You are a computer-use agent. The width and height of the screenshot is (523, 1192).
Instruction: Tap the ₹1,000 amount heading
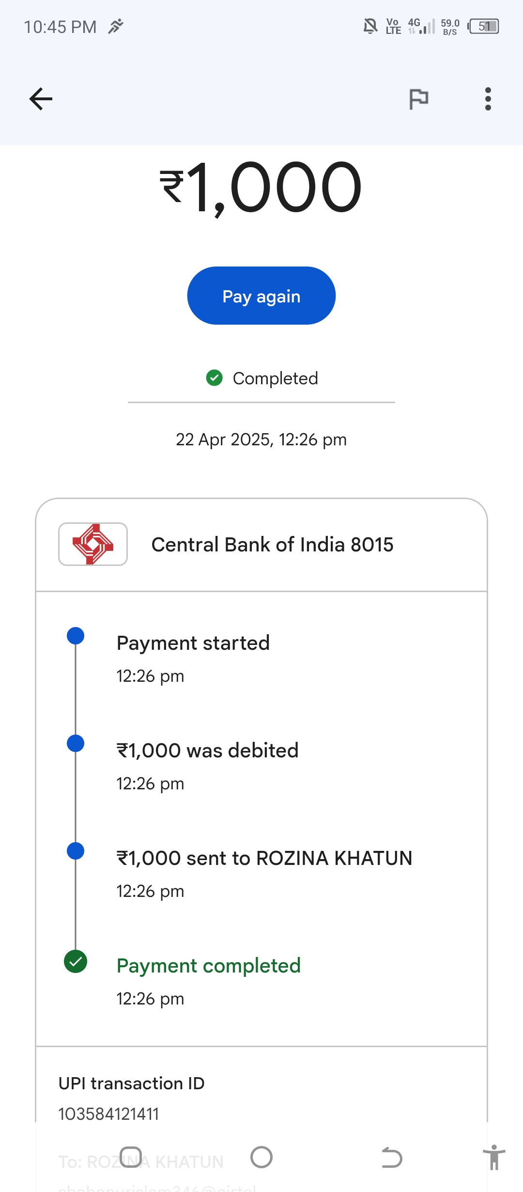(261, 188)
